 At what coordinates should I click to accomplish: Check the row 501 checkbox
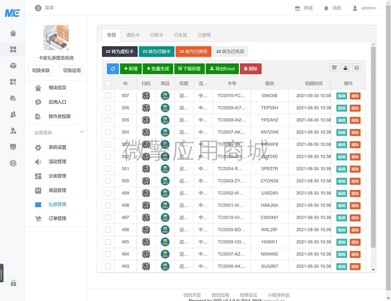tap(108, 169)
